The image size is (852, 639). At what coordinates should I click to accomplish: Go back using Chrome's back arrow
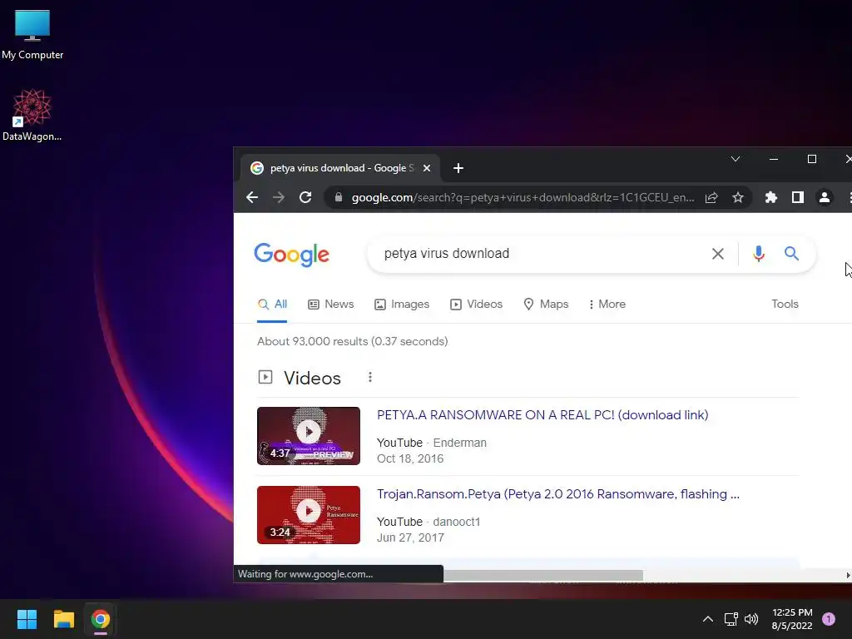[252, 197]
